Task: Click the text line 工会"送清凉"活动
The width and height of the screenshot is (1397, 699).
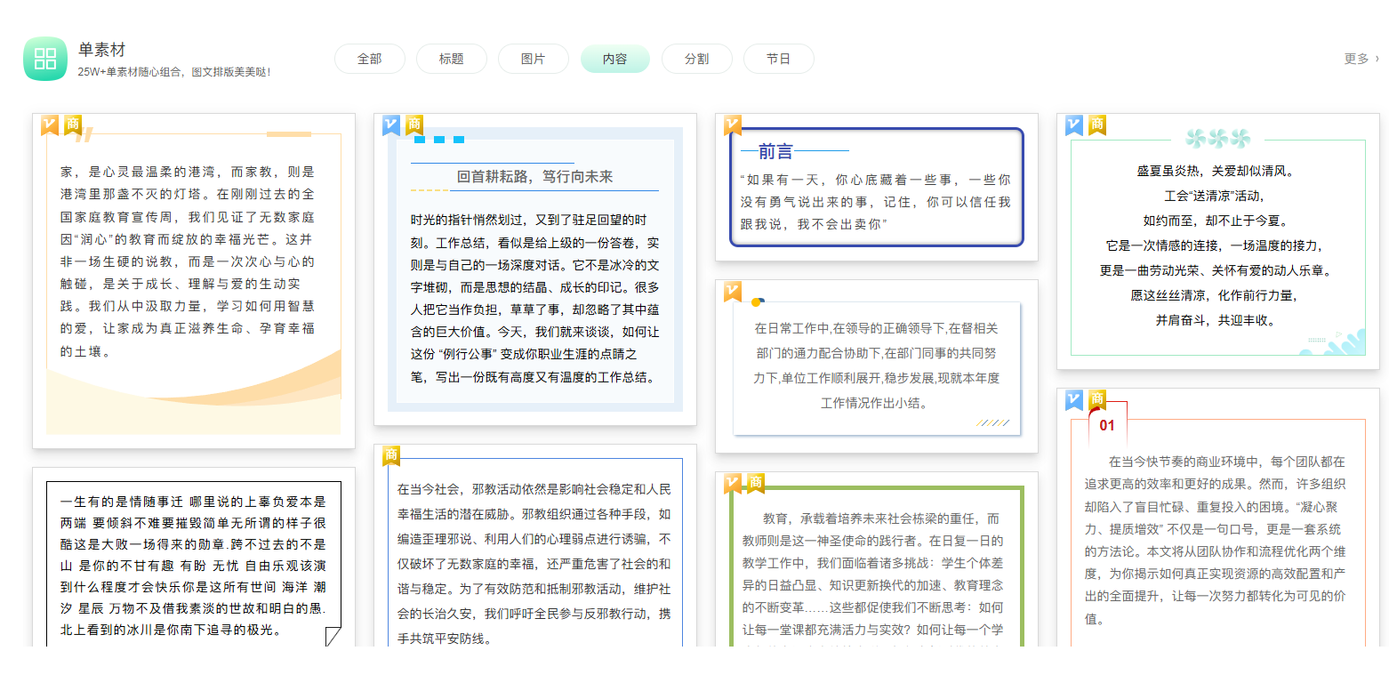Action: 1215,196
